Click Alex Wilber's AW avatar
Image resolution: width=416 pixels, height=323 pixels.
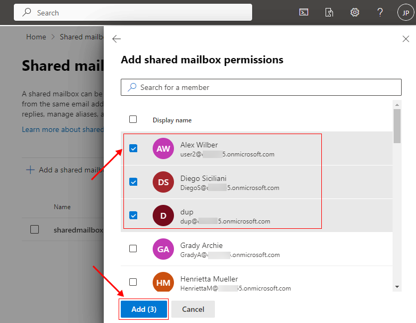(163, 149)
